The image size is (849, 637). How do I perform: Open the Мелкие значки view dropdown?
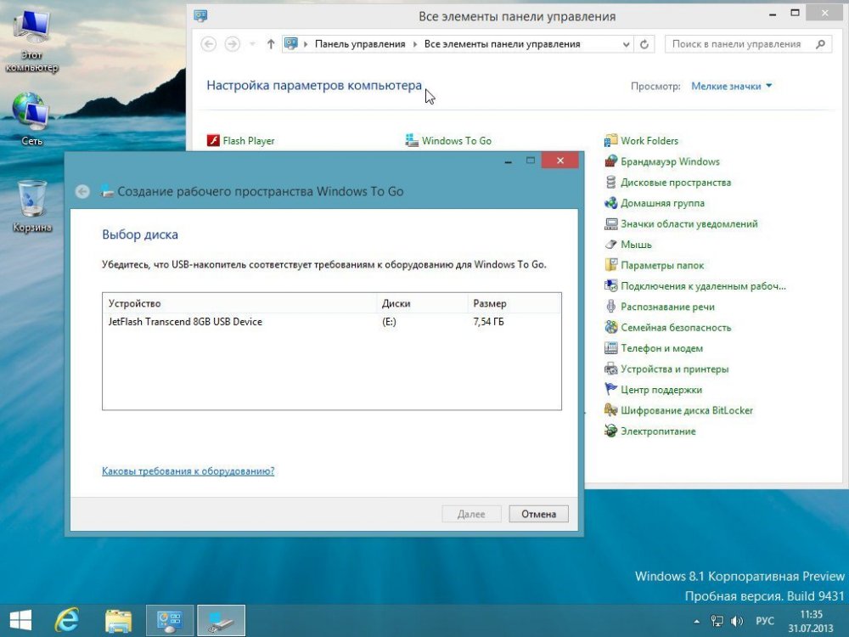coord(731,86)
